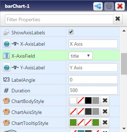Screen dimensions: 127x132
Task: Clear ChartAxisStyle with its X button
Action: tap(105, 111)
